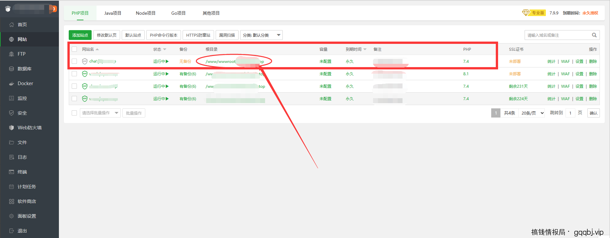Switch to the 其他项目 tab
The height and width of the screenshot is (238, 610).
[211, 13]
